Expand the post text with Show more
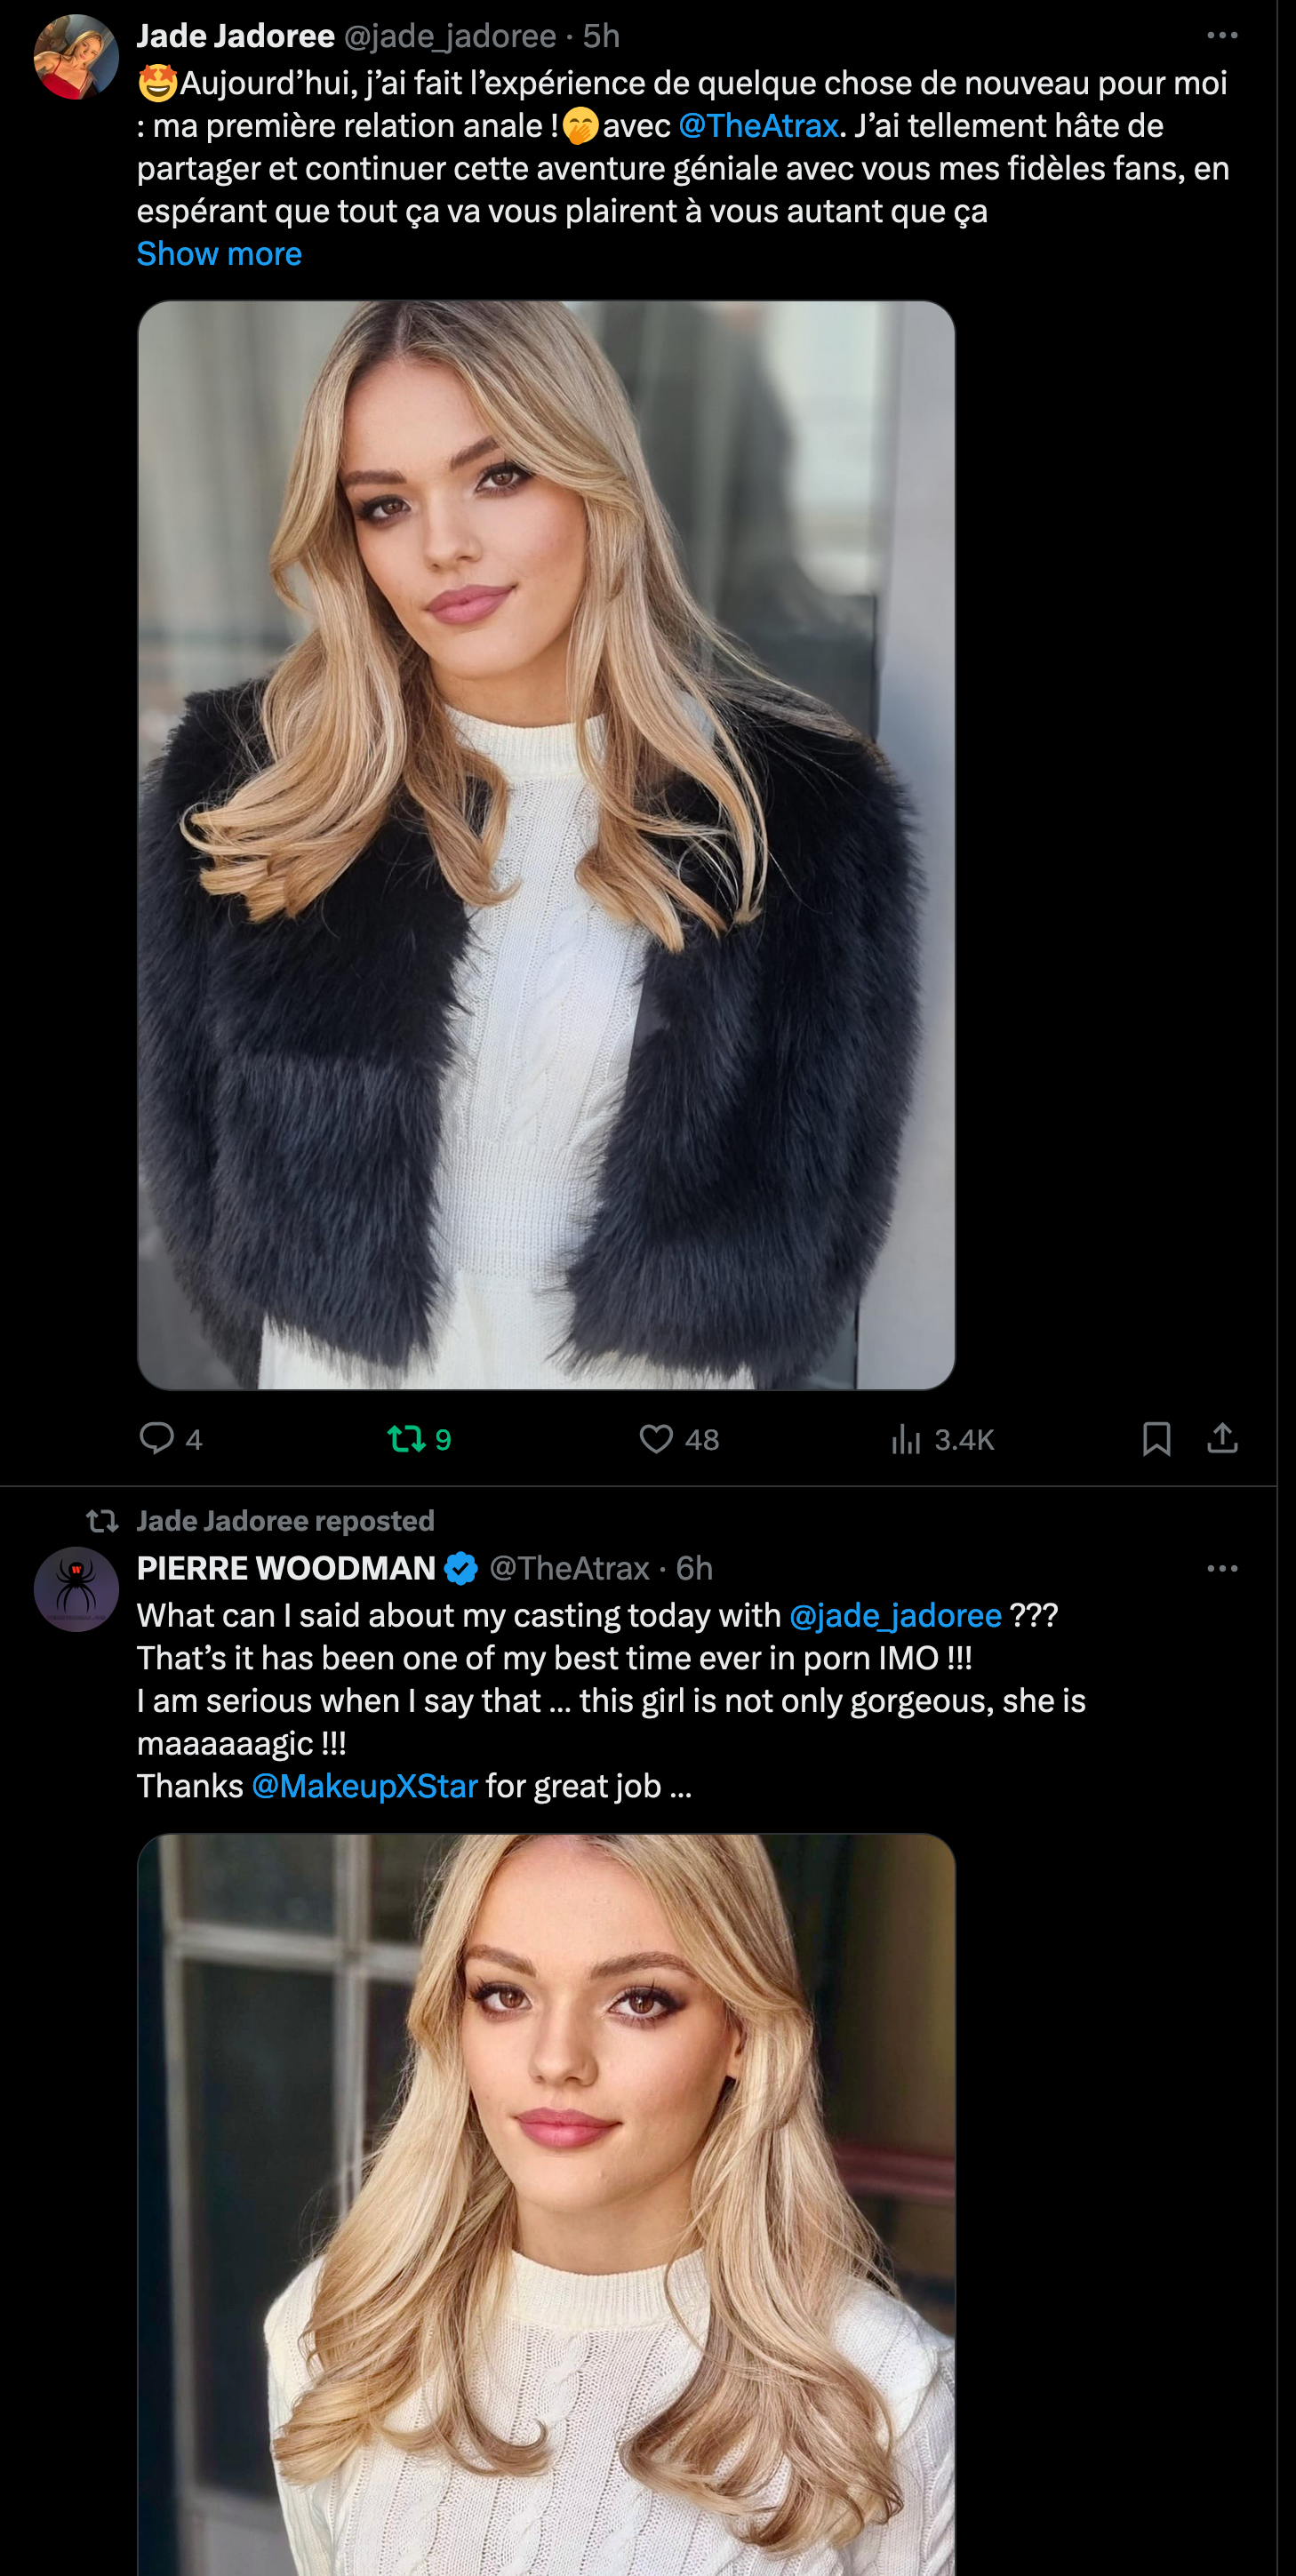 [x=219, y=254]
